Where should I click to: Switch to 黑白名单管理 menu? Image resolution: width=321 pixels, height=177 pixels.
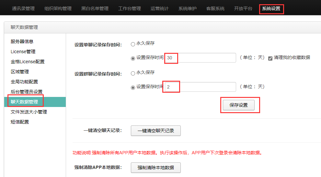95,8
